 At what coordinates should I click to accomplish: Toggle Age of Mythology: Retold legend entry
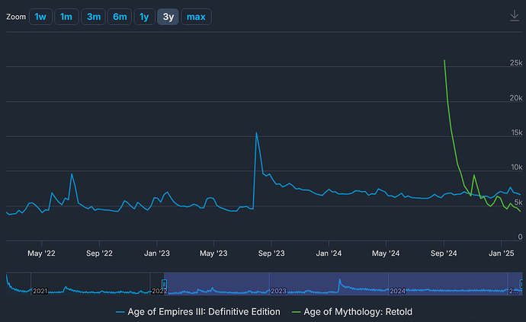(352, 312)
